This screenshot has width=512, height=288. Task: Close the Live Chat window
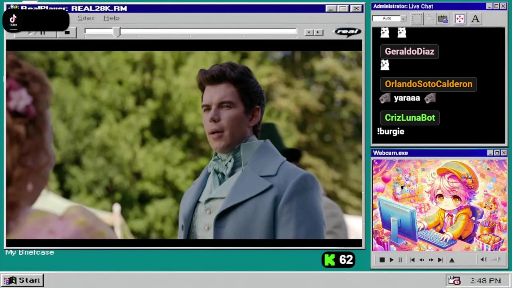pos(504,6)
